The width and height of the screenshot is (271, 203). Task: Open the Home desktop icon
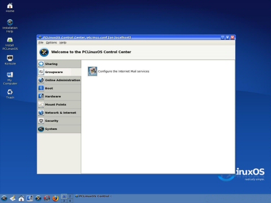10,8
